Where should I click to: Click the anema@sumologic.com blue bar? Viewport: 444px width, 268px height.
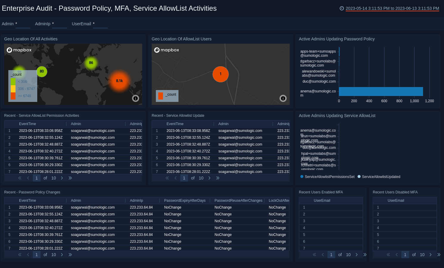tap(381, 92)
